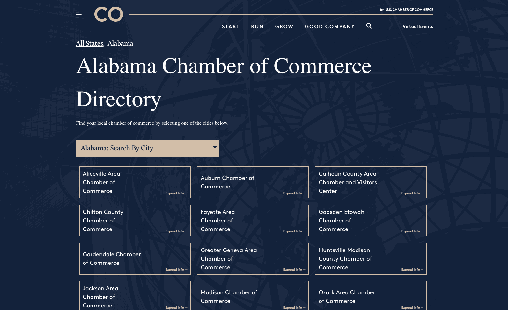Expand info for Greater Geneva Area Chamber
The height and width of the screenshot is (310, 508).
click(294, 270)
